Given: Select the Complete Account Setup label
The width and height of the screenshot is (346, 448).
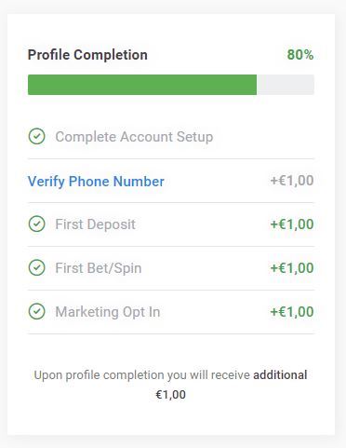Looking at the screenshot, I should [134, 137].
